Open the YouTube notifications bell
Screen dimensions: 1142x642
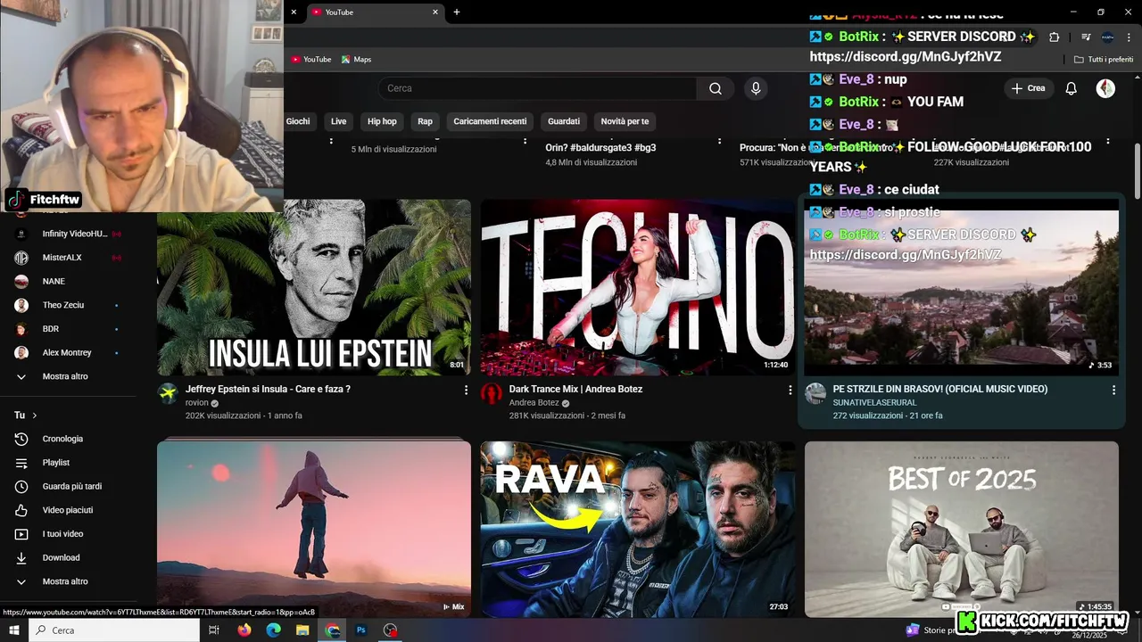(1072, 88)
